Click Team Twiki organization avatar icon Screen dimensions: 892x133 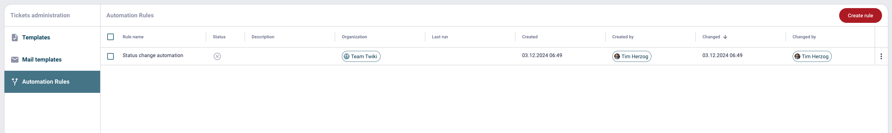pyautogui.click(x=347, y=56)
